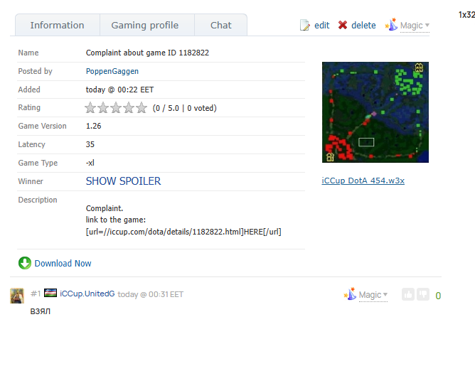Click the red X delete icon

point(343,25)
